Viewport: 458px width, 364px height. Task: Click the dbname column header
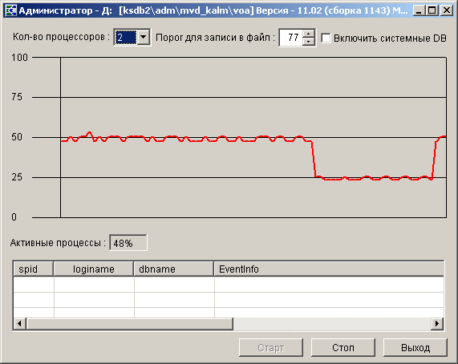[x=174, y=269]
